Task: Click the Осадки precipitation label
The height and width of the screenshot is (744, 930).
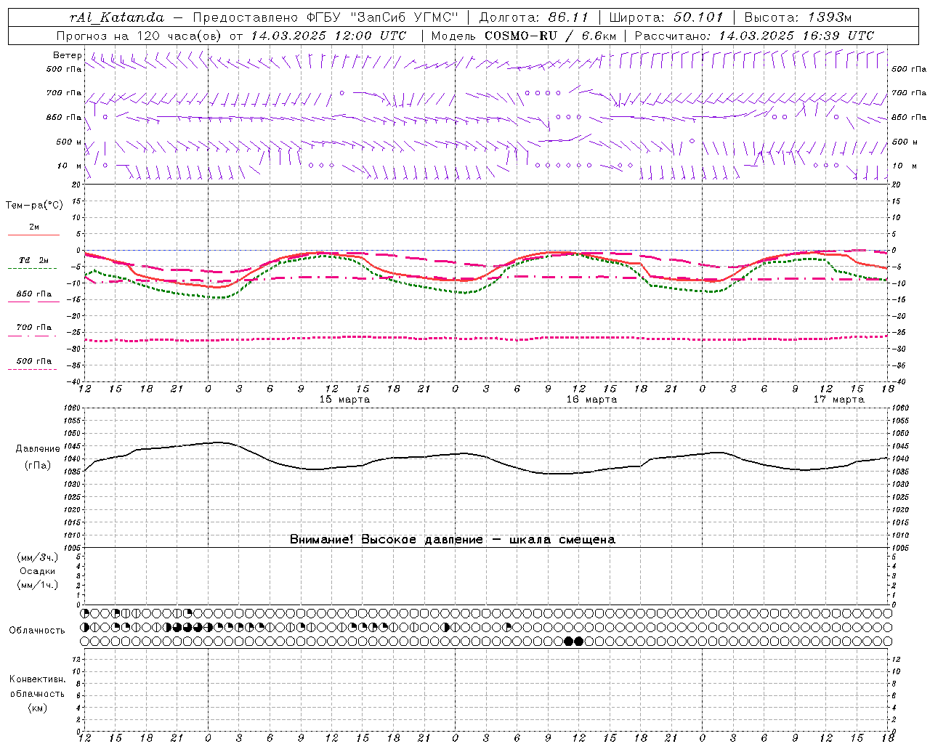Action: (x=38, y=571)
